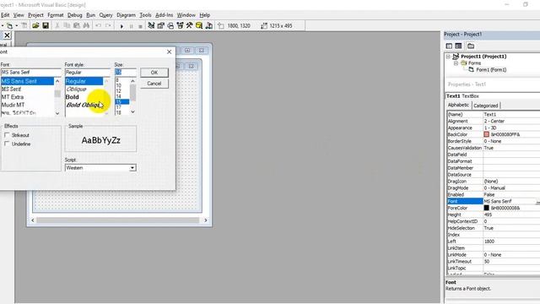Image resolution: width=540 pixels, height=304 pixels.
Task: Switch to the Alphabetic properties tab
Action: (x=458, y=105)
